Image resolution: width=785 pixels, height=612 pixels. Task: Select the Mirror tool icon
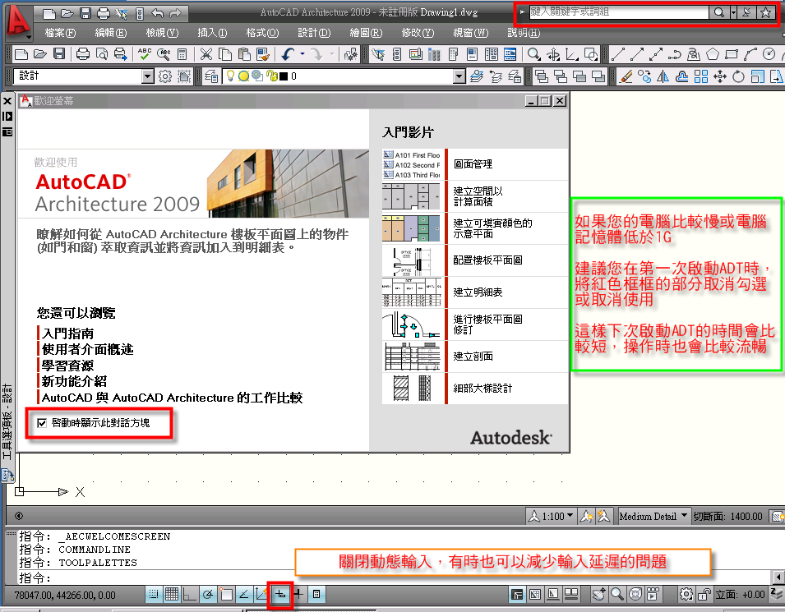[663, 76]
